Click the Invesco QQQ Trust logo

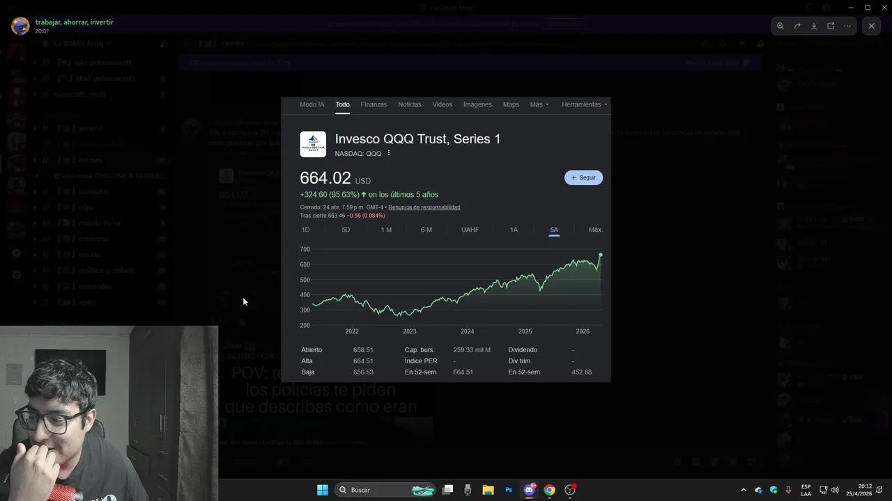coord(313,144)
